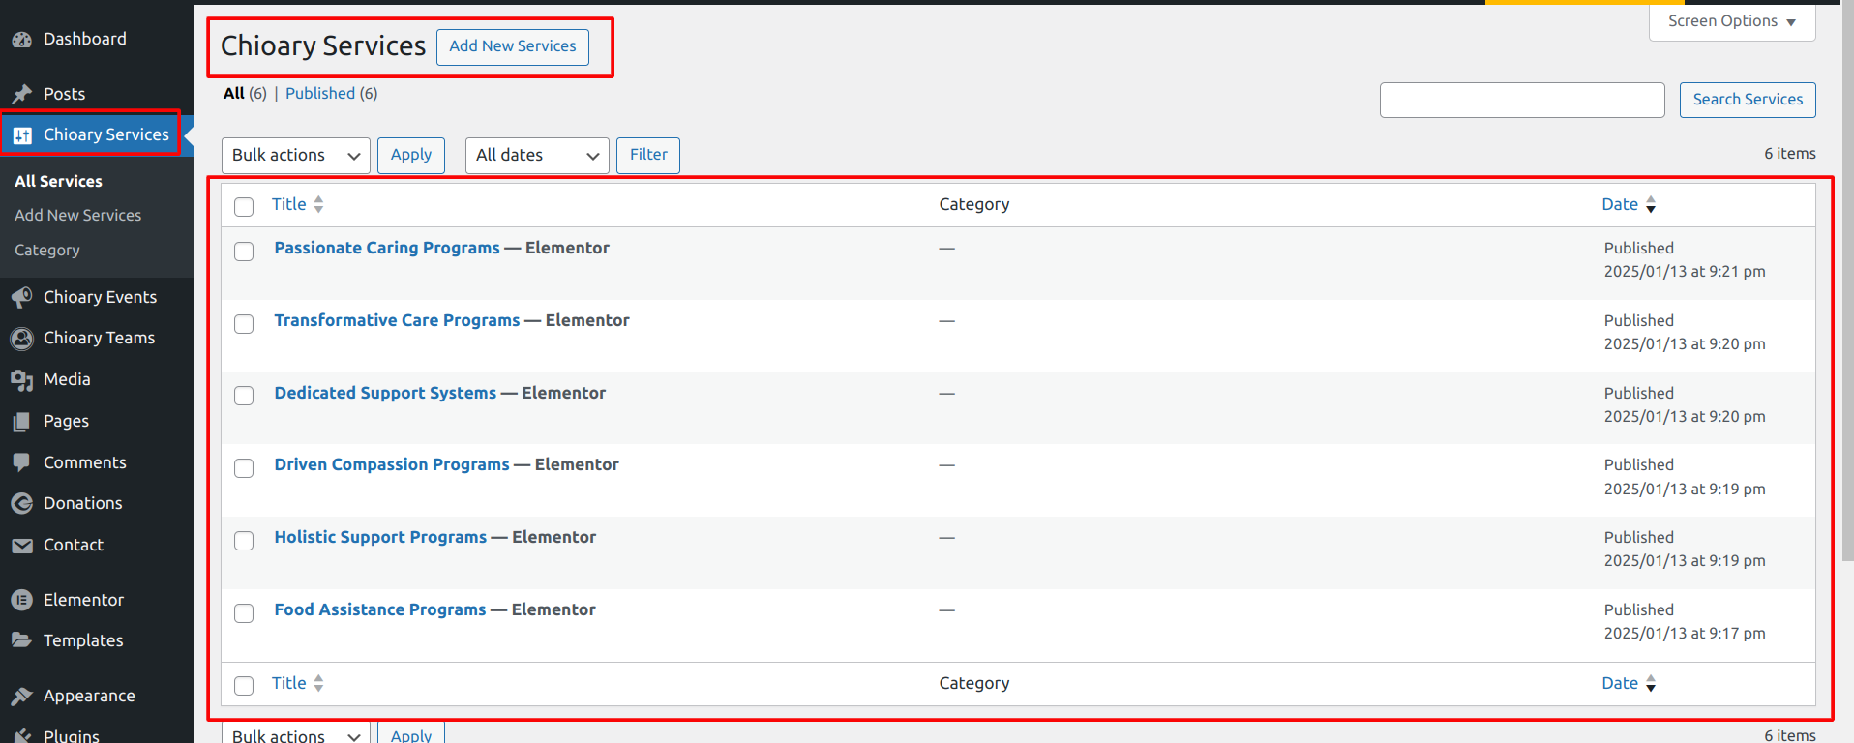Viewport: 1854px width, 743px height.
Task: Tick the Food Assistance Programs checkbox
Action: (x=244, y=613)
